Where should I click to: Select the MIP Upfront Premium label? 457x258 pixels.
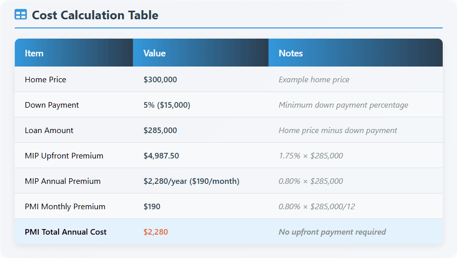pos(64,156)
